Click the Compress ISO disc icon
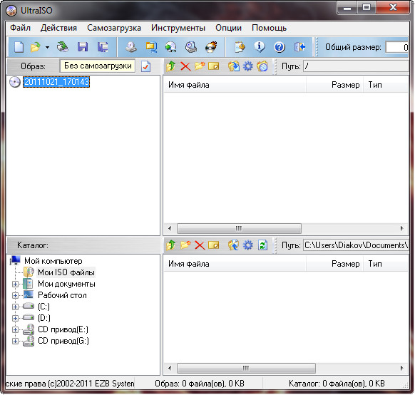 [170, 47]
